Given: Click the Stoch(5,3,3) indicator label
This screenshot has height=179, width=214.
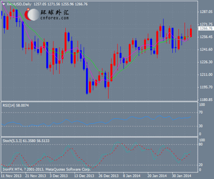Looking at the screenshot, I should 12,141.
